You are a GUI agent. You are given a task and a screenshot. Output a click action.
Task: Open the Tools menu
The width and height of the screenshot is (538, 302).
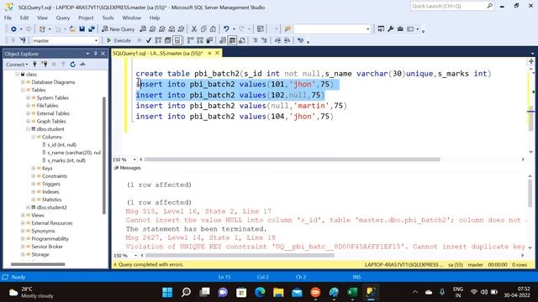coord(108,18)
